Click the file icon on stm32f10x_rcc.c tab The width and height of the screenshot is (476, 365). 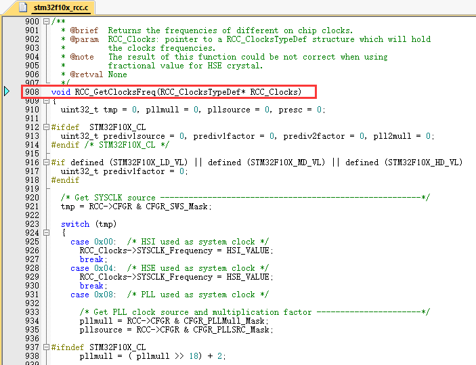tap(24, 7)
